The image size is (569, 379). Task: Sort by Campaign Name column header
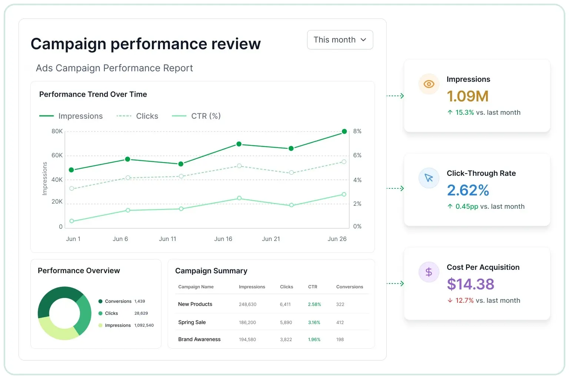click(x=196, y=287)
